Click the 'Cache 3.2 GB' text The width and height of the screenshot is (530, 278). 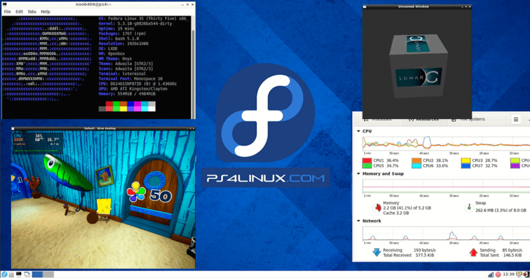point(396,213)
